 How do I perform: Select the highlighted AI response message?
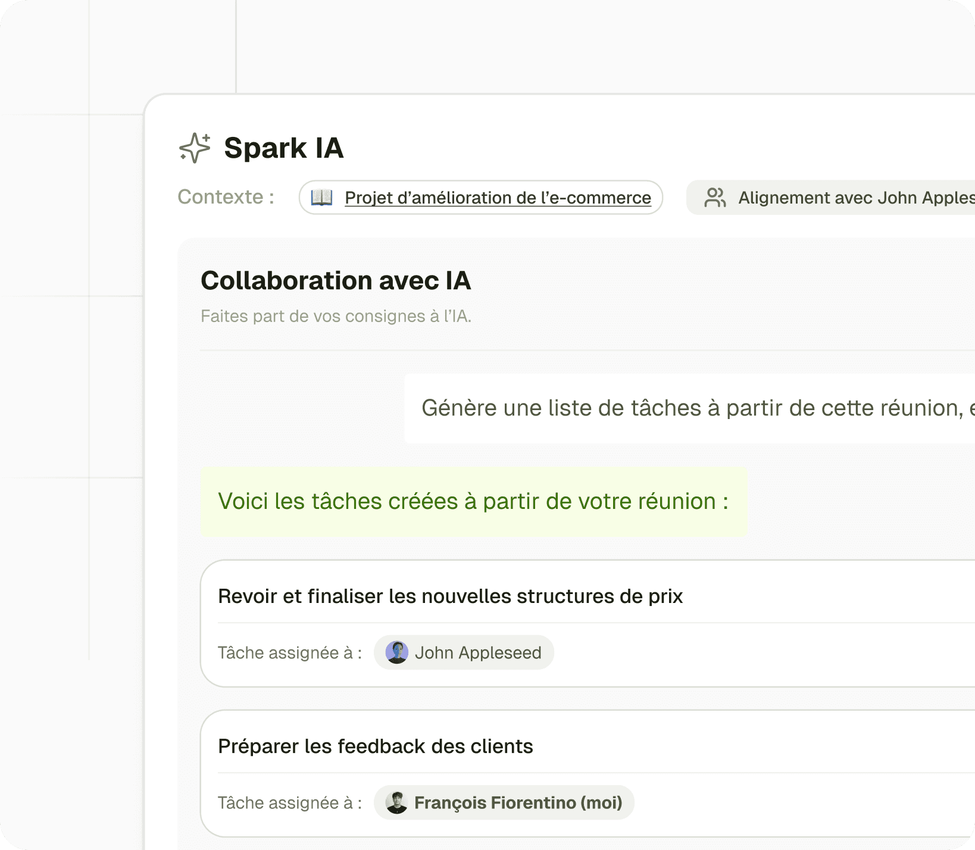473,501
